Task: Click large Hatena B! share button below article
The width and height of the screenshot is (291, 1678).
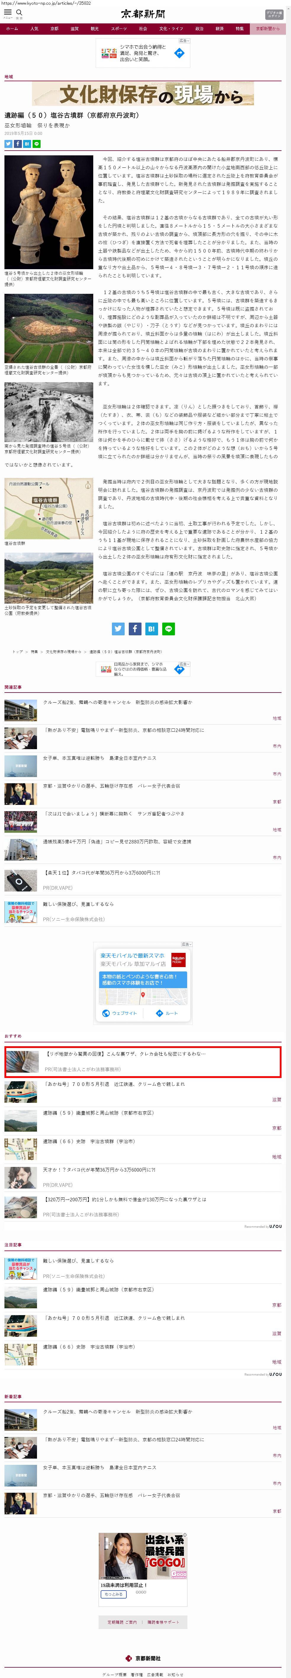Action: (152, 629)
